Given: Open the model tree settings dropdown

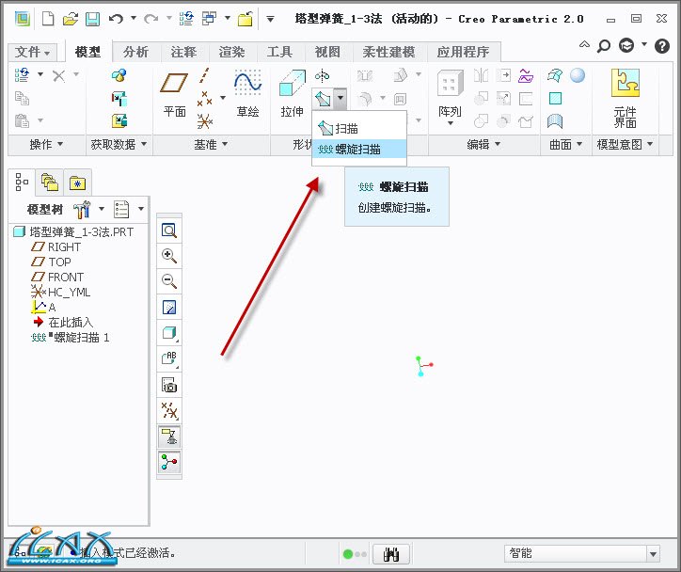Looking at the screenshot, I should (102, 209).
